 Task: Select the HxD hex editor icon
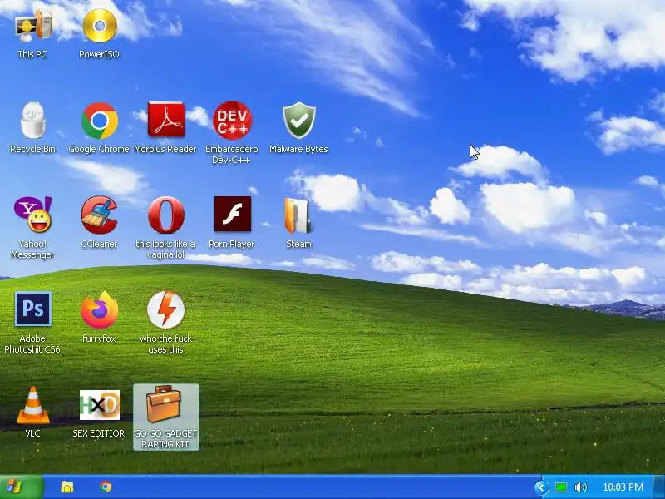click(x=99, y=405)
